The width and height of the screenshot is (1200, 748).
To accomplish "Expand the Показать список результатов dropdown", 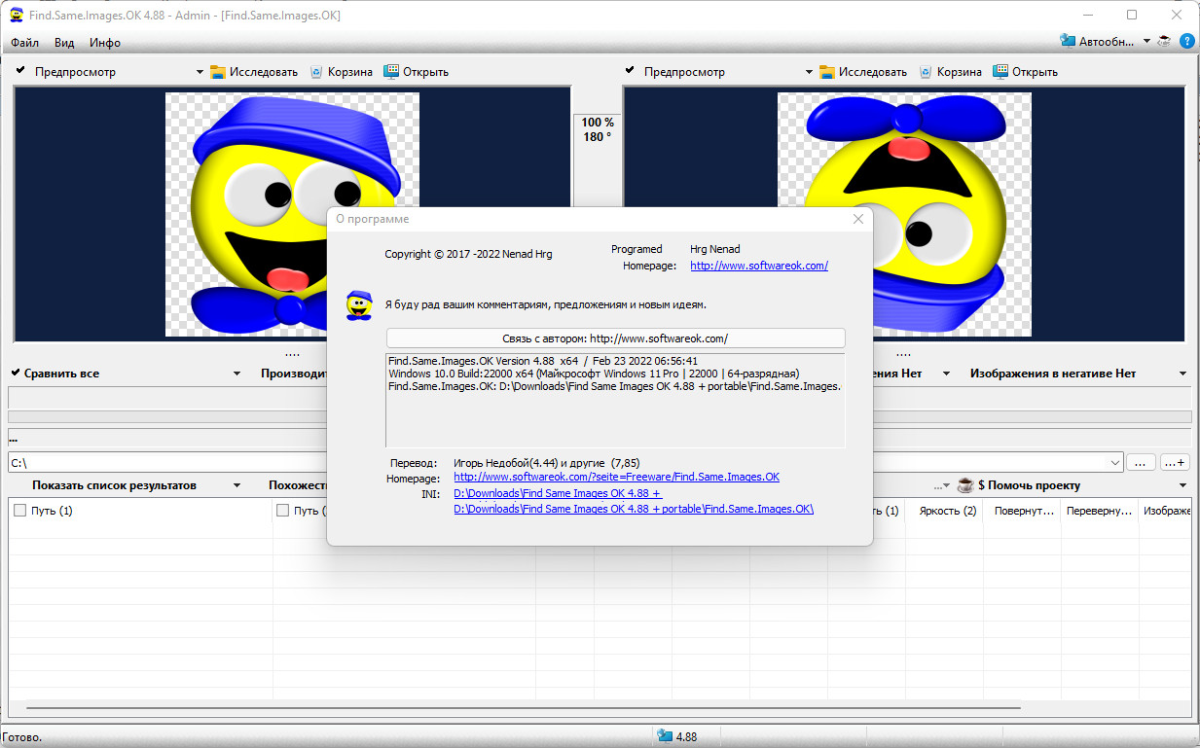I will pos(237,485).
